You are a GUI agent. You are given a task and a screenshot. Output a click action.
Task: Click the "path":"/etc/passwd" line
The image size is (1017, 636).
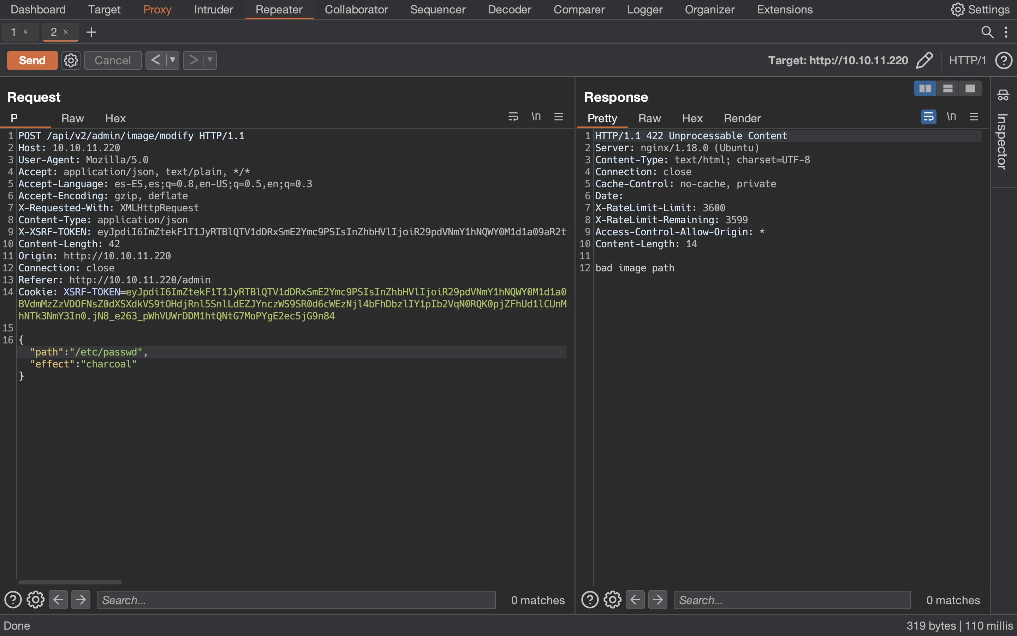pos(292,352)
